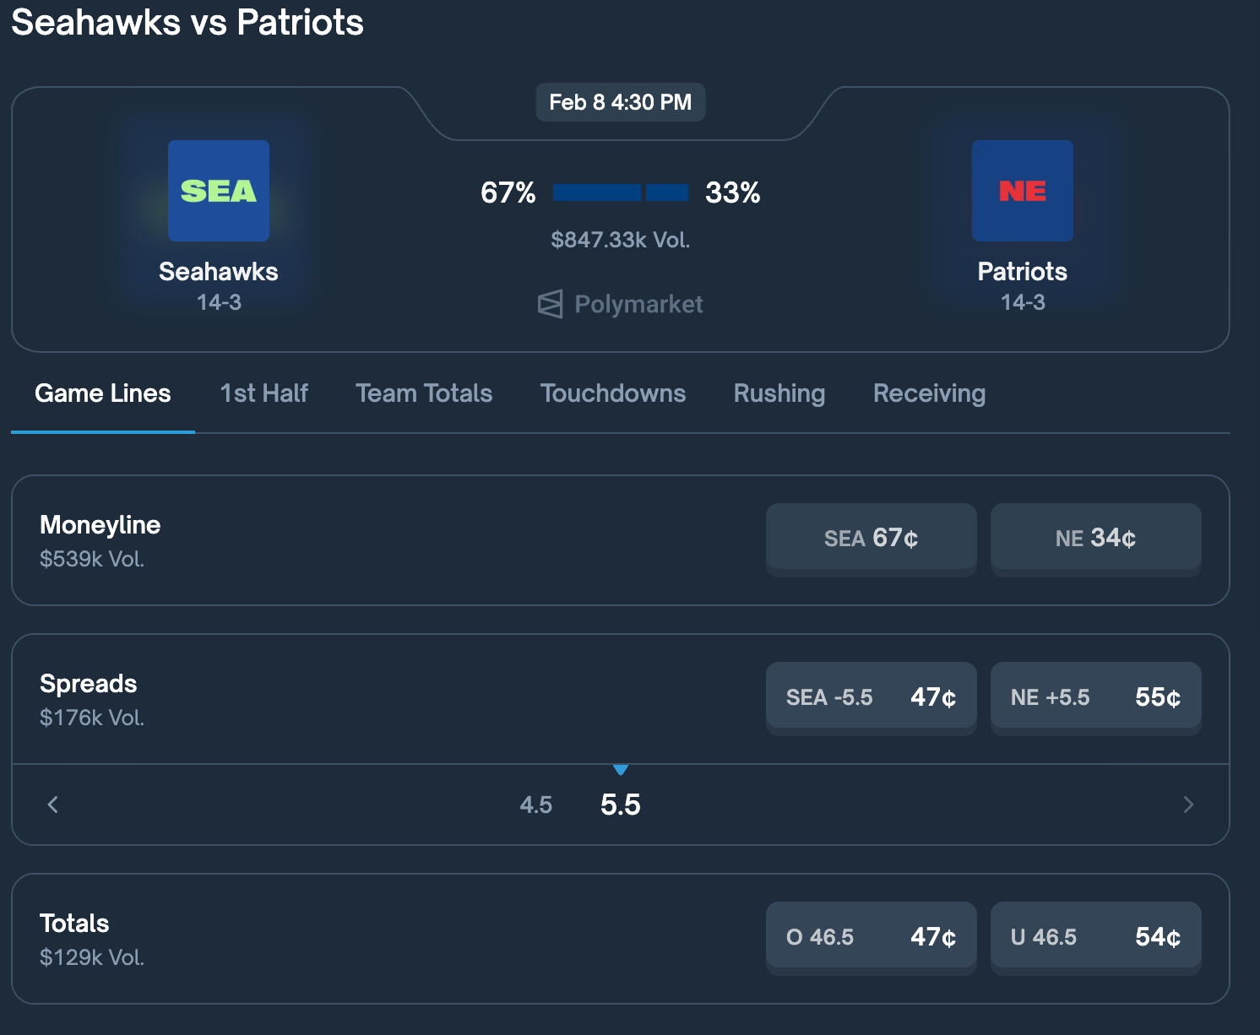Pick SEA -5.5 spread at 47¢
The image size is (1260, 1035).
point(871,697)
